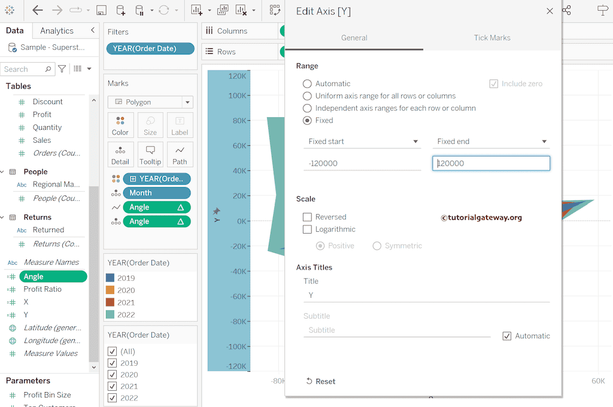Click the view data grid icon
This screenshot has width=613, height=407.
click(x=78, y=69)
